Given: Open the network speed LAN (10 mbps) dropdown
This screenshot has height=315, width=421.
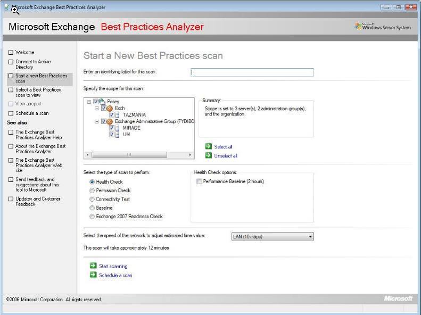Looking at the screenshot, I should 273,236.
